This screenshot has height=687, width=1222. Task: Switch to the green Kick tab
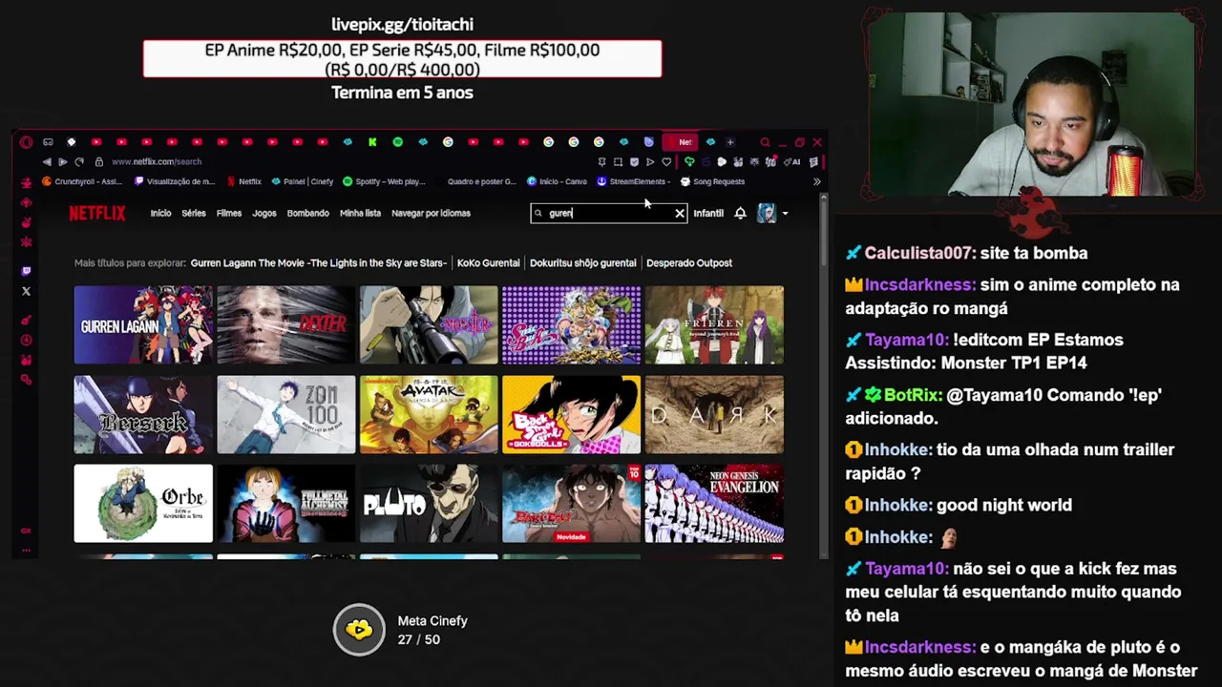[x=372, y=142]
